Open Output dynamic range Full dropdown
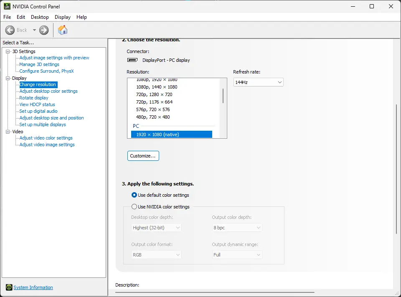This screenshot has height=297, width=401. (x=237, y=254)
